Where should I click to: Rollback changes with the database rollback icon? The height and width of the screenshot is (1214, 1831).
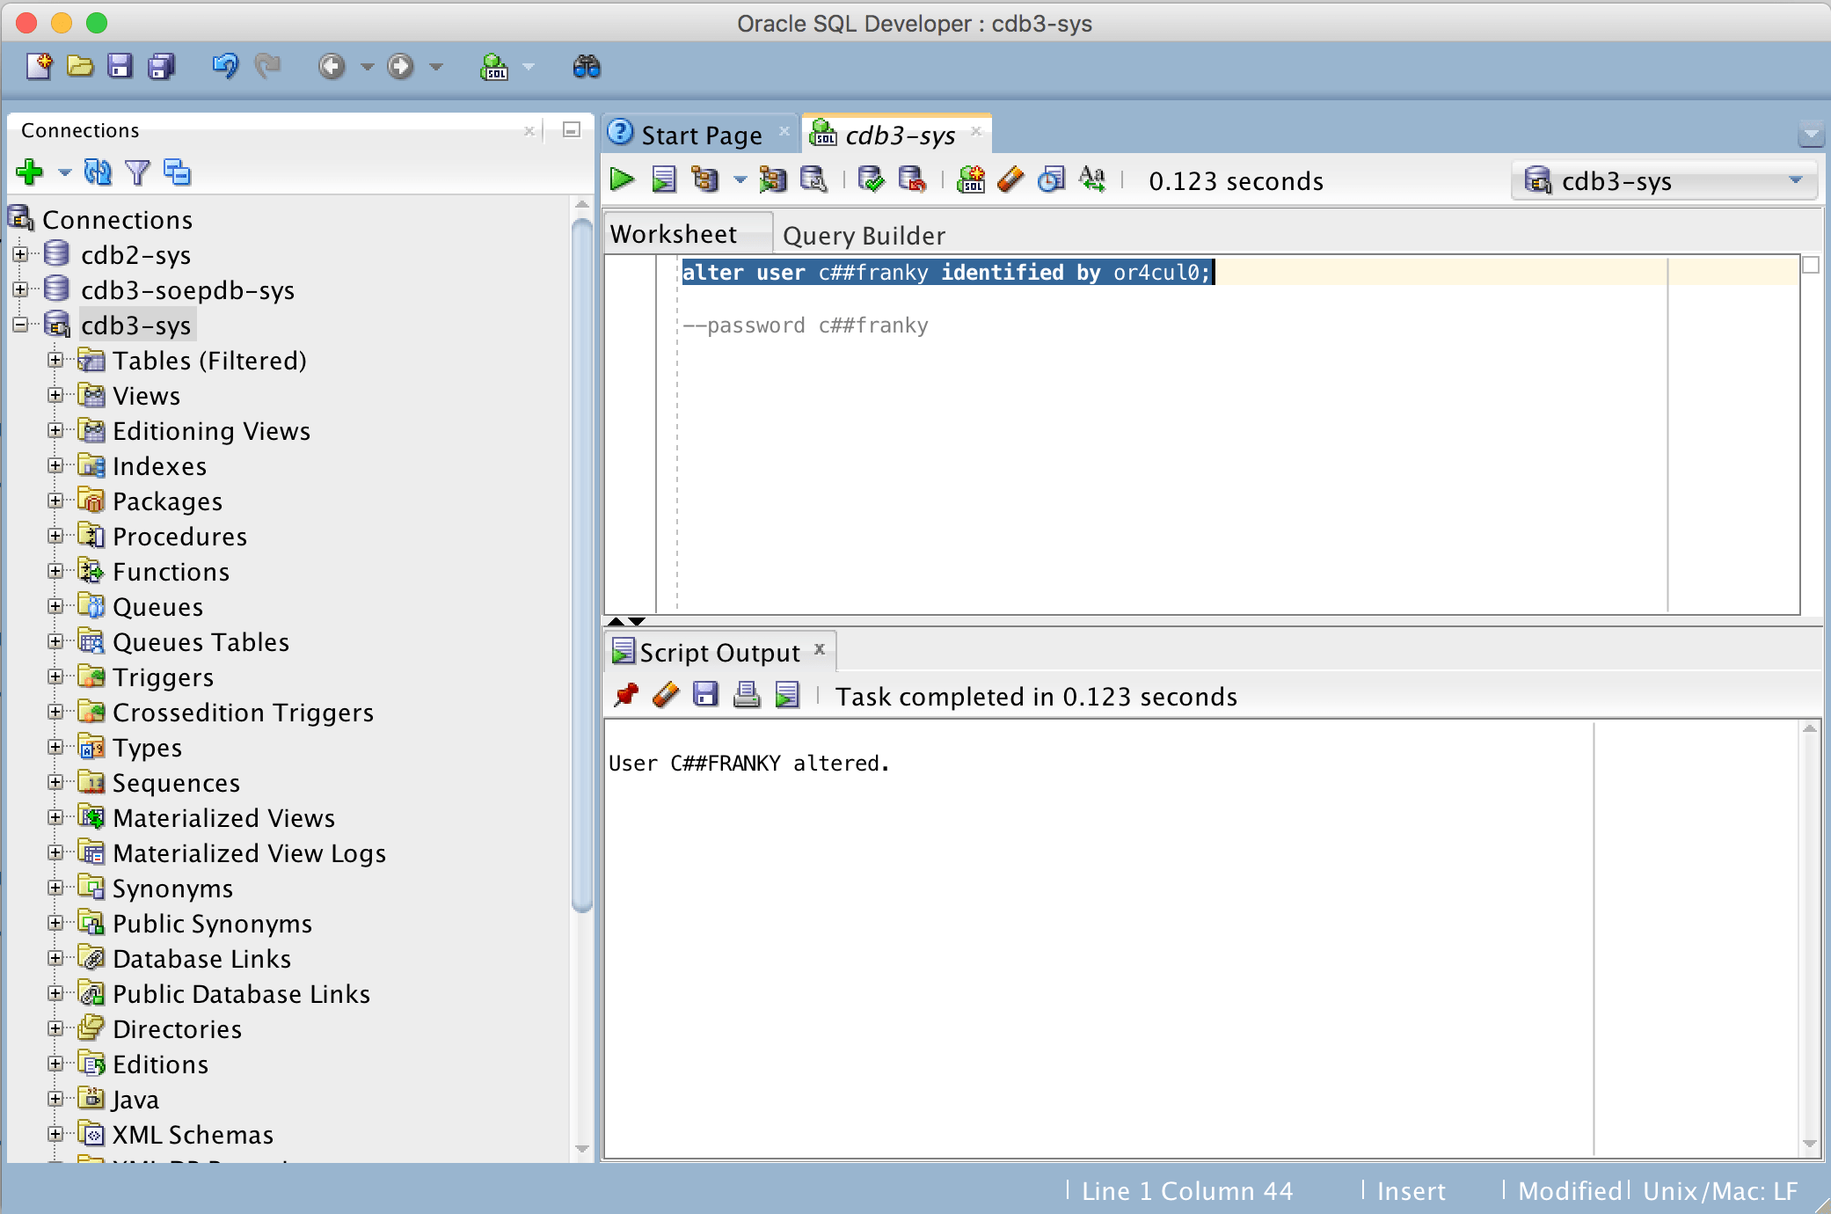[x=913, y=180]
